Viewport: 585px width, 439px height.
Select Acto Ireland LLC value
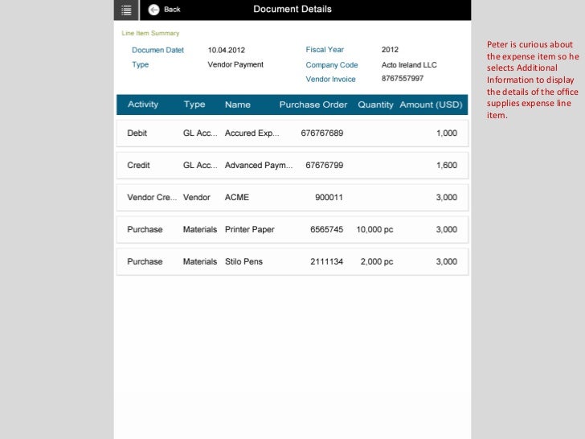pos(409,65)
